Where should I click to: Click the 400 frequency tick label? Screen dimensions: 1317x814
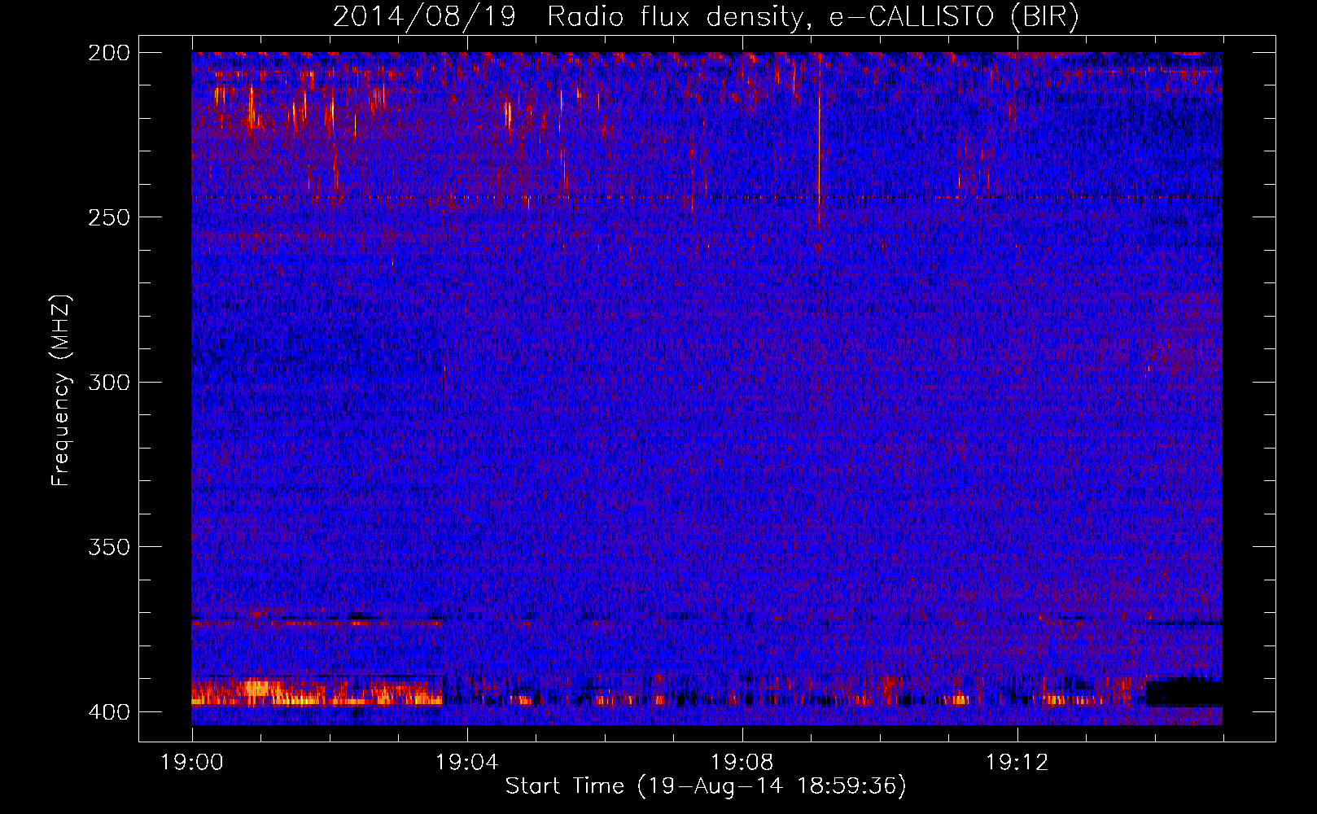pyautogui.click(x=109, y=712)
